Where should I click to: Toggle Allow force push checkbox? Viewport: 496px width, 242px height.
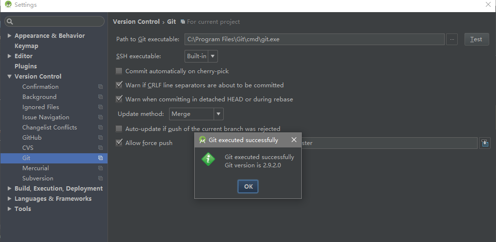119,143
